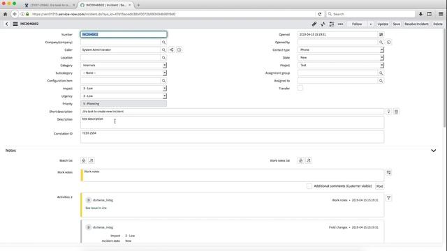Show related incidents icon next to Caller

coord(171,50)
